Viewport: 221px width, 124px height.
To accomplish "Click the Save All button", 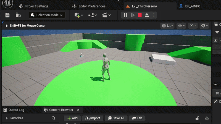I will click(116, 118).
